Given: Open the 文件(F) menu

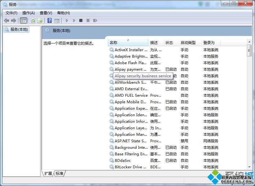Looking at the screenshot, I should 12,13.
